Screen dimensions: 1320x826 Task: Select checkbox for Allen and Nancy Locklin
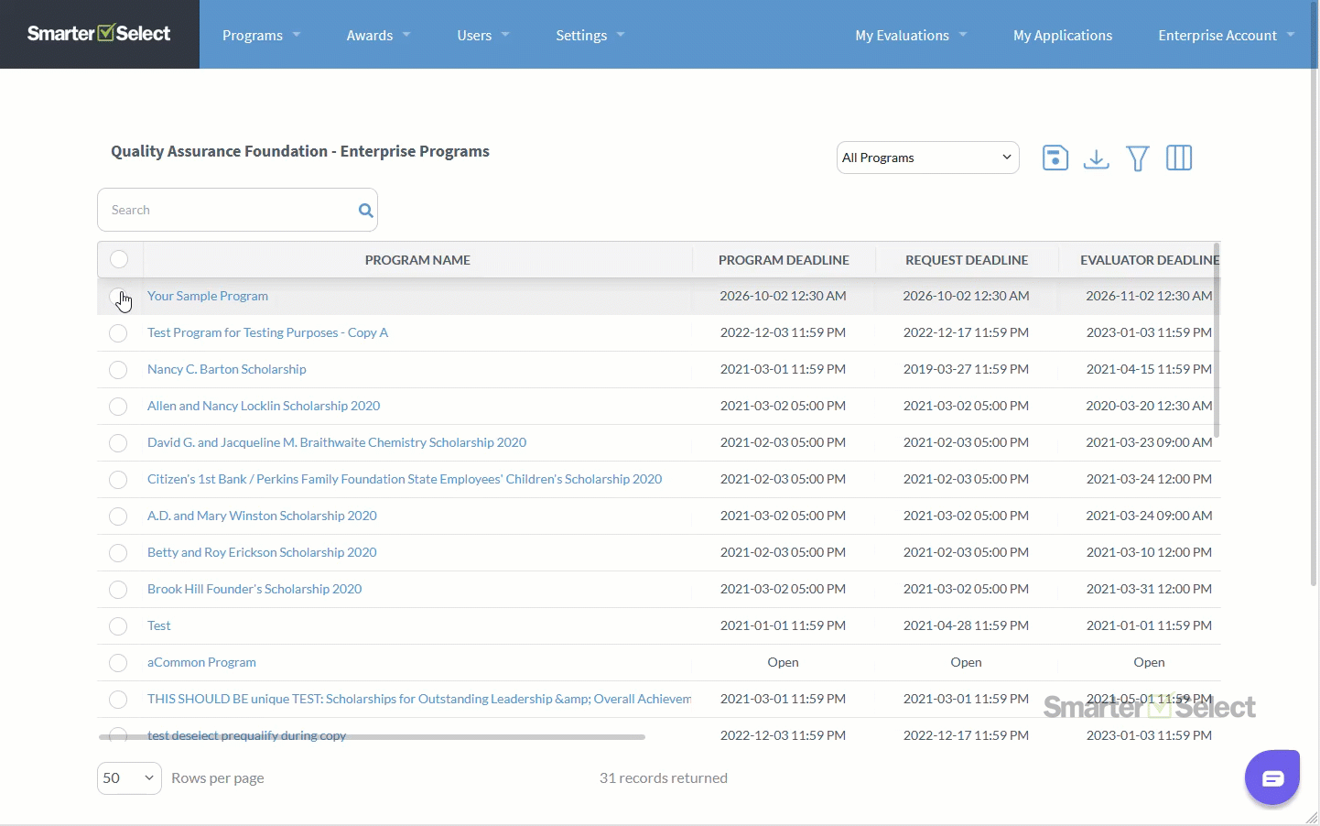[118, 406]
